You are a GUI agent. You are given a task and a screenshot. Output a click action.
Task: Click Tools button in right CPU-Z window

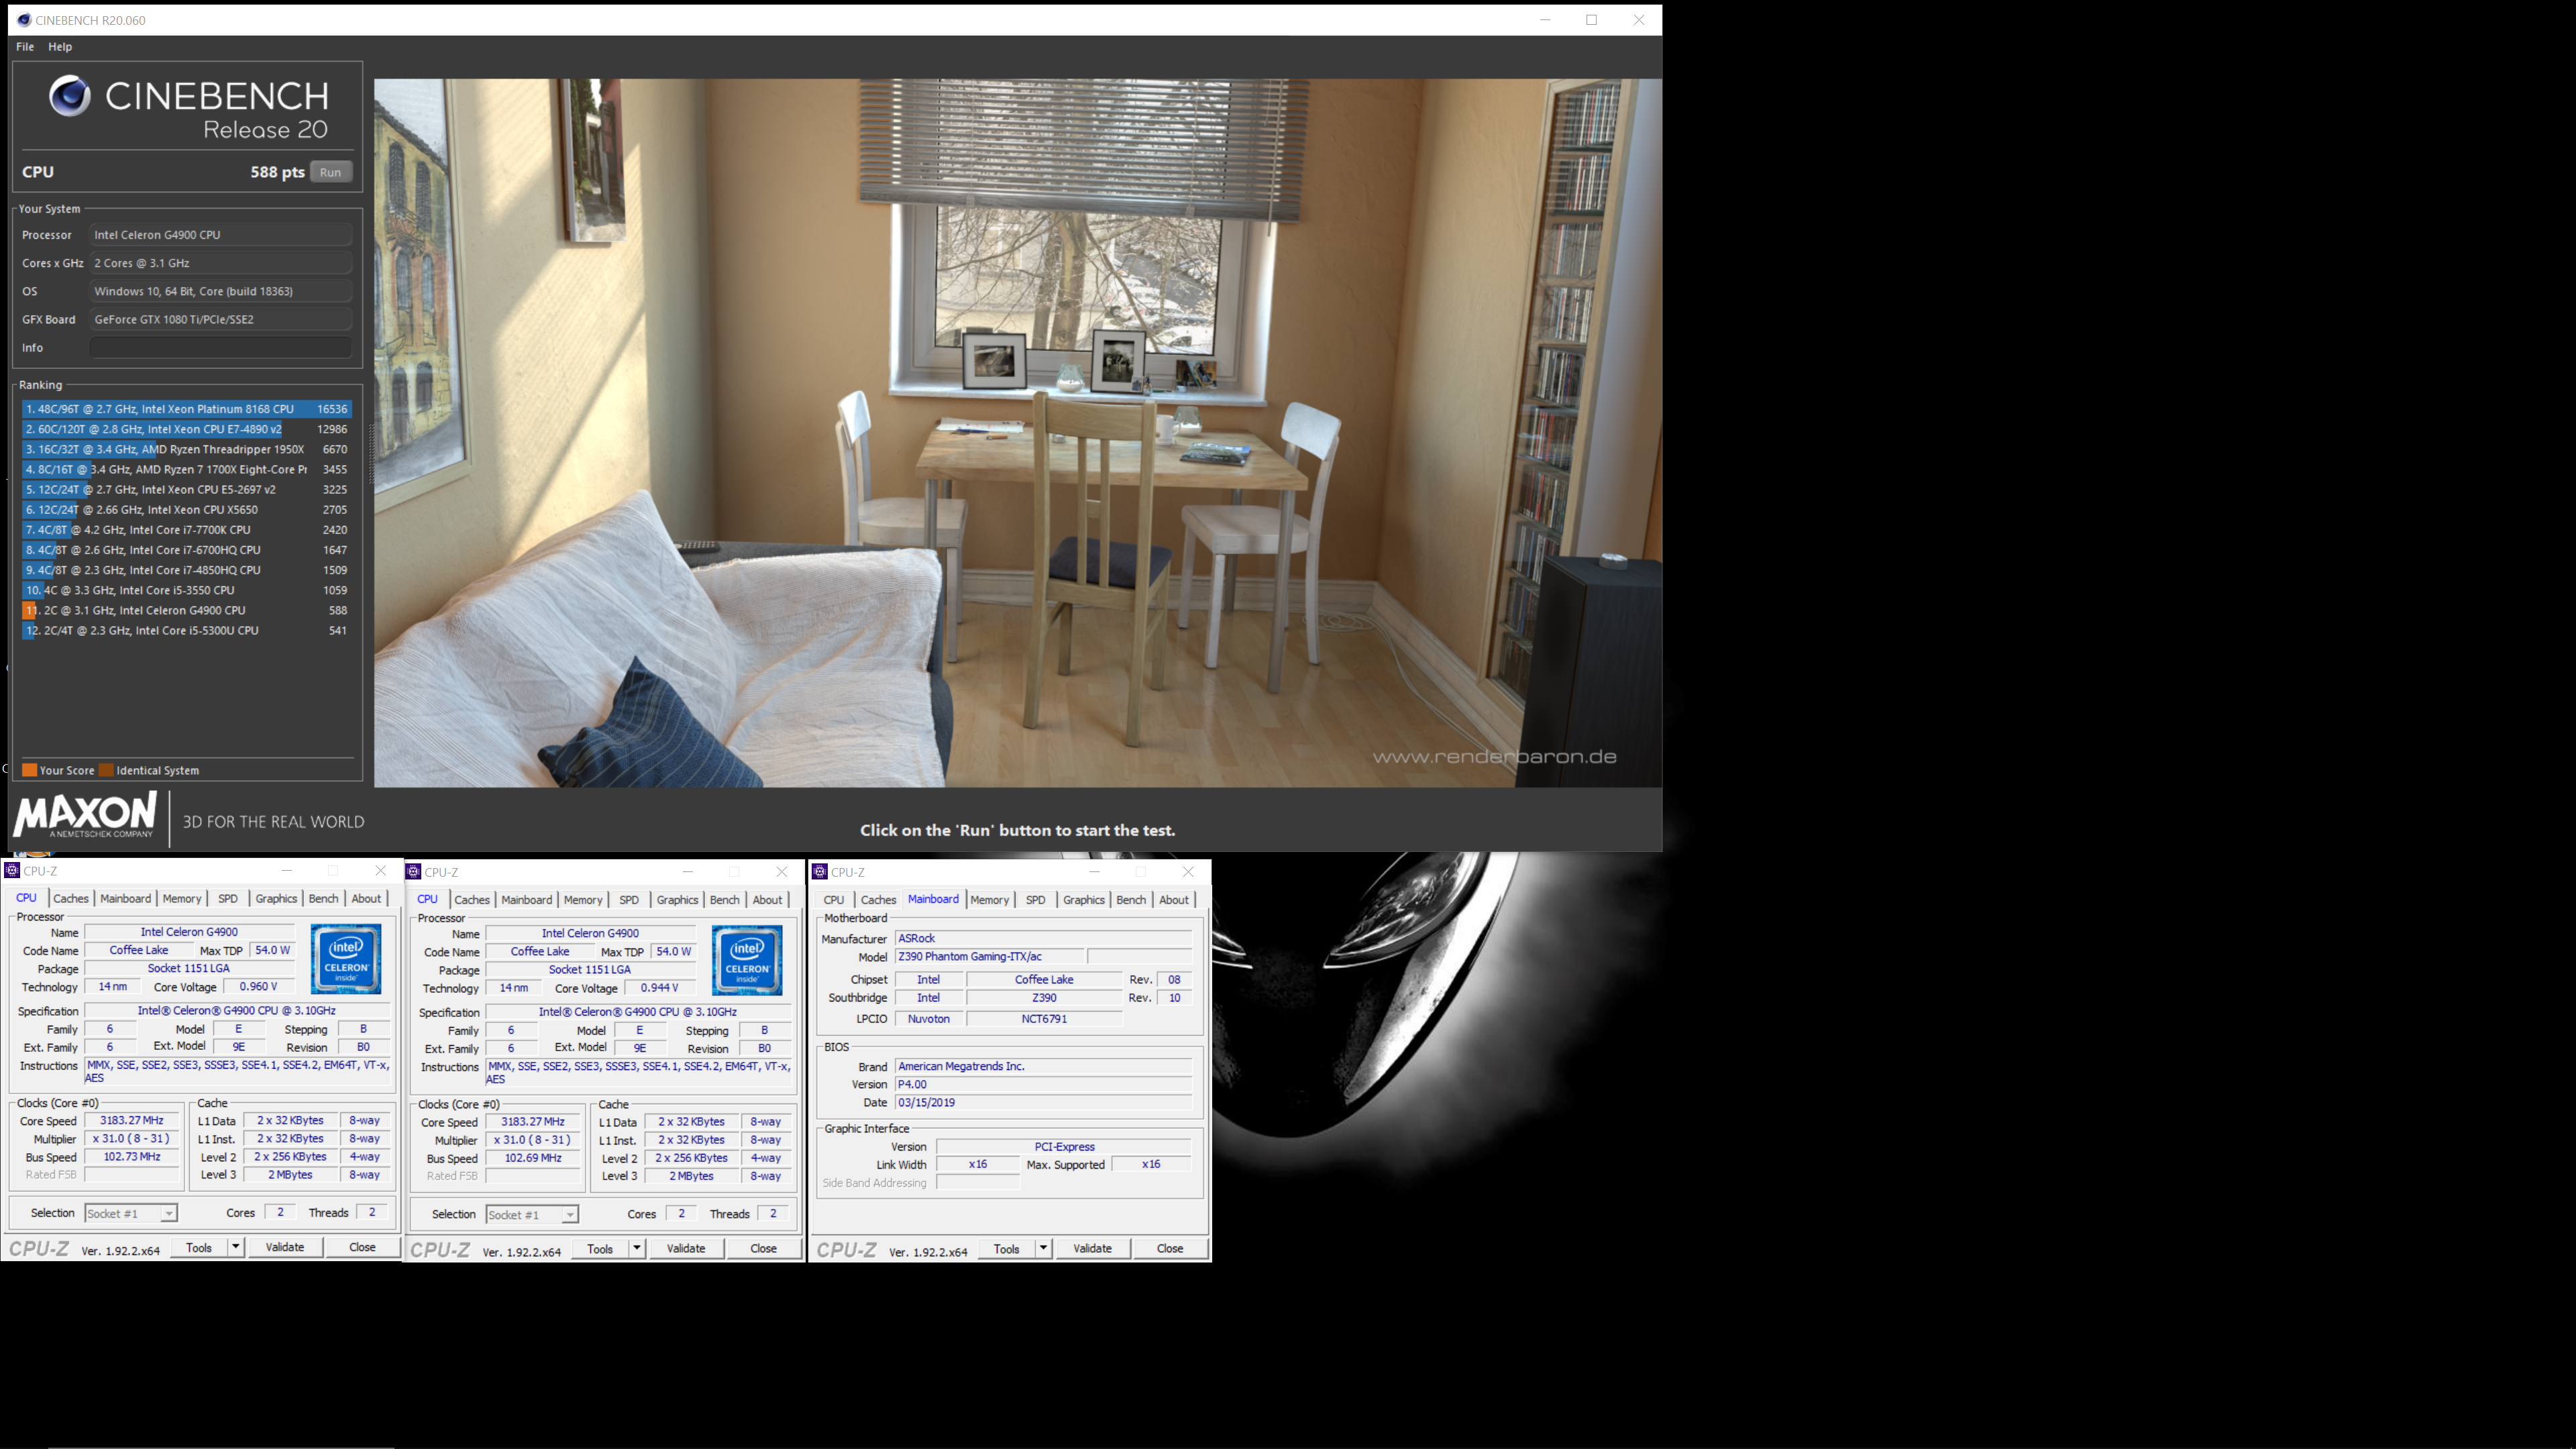click(x=1007, y=1248)
